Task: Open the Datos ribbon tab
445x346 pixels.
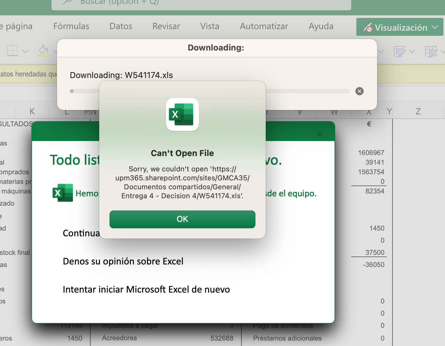Action: coord(121,26)
